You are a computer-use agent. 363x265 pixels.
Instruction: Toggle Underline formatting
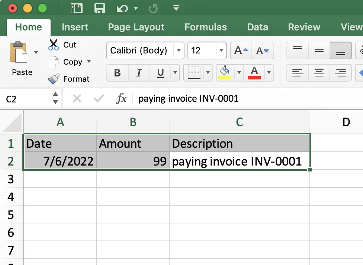coord(160,73)
